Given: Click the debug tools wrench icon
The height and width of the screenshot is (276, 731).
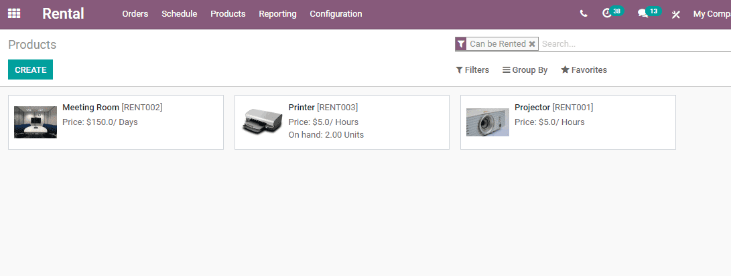Looking at the screenshot, I should (675, 14).
